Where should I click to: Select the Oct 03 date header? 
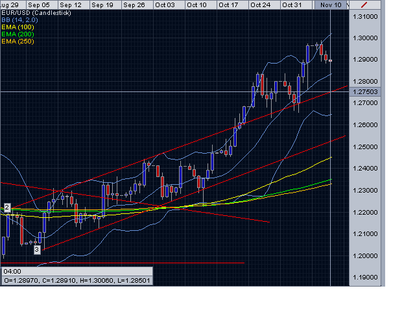169,5
